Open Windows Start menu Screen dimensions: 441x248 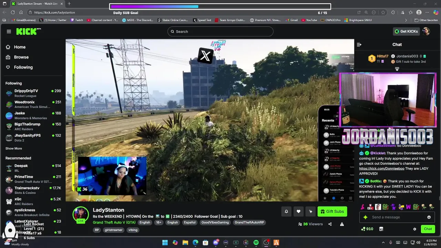pyautogui.click(x=165, y=242)
